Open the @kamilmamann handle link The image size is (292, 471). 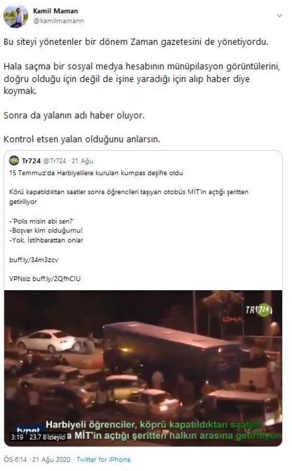tap(58, 21)
